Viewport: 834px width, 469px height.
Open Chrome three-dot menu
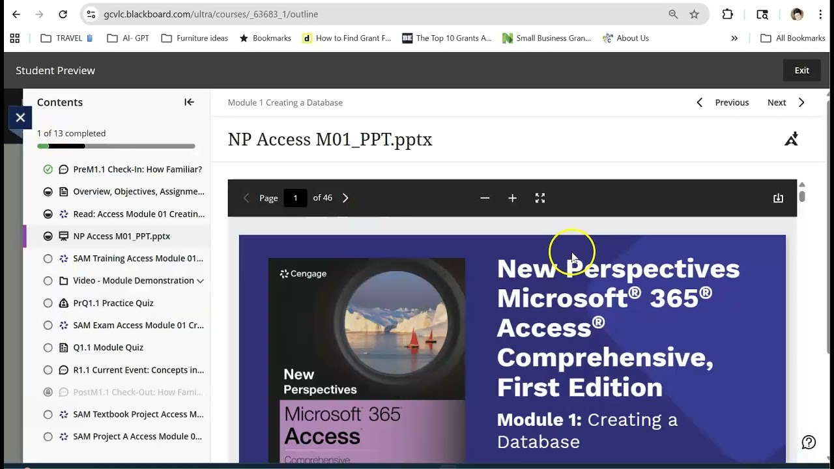(820, 14)
